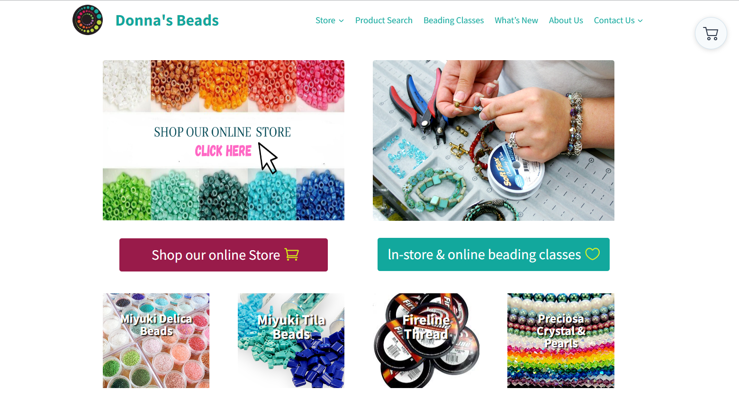Navigate to About Us page
The height and width of the screenshot is (398, 739).
pyautogui.click(x=566, y=20)
